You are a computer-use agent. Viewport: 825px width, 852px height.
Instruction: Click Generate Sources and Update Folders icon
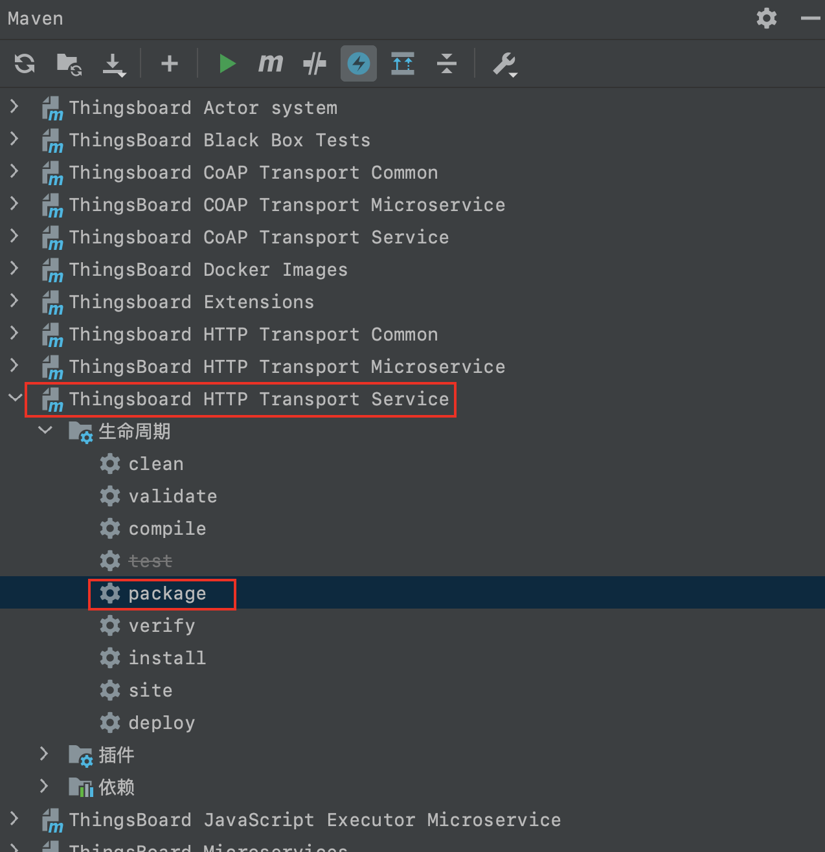69,63
